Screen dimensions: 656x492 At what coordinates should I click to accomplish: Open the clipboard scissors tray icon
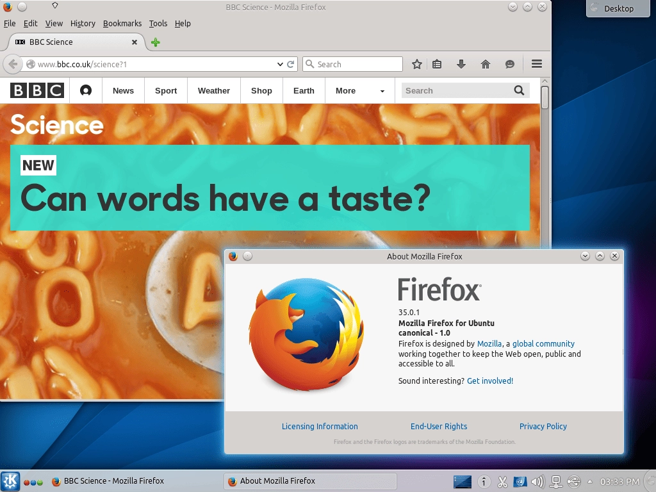pos(502,482)
